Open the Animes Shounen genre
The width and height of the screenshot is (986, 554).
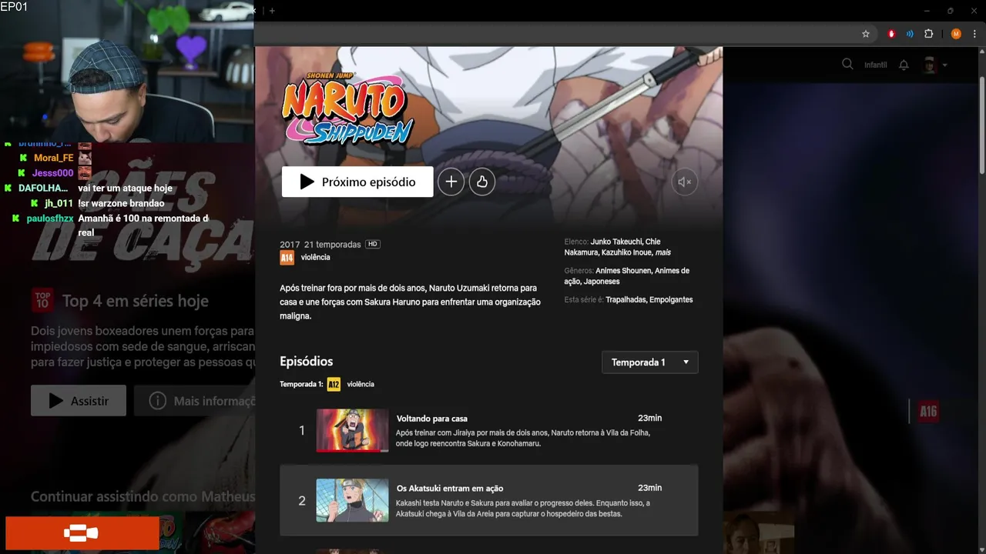pos(623,271)
